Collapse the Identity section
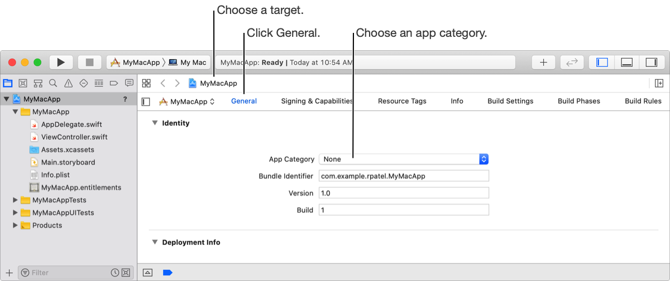 pyautogui.click(x=155, y=123)
